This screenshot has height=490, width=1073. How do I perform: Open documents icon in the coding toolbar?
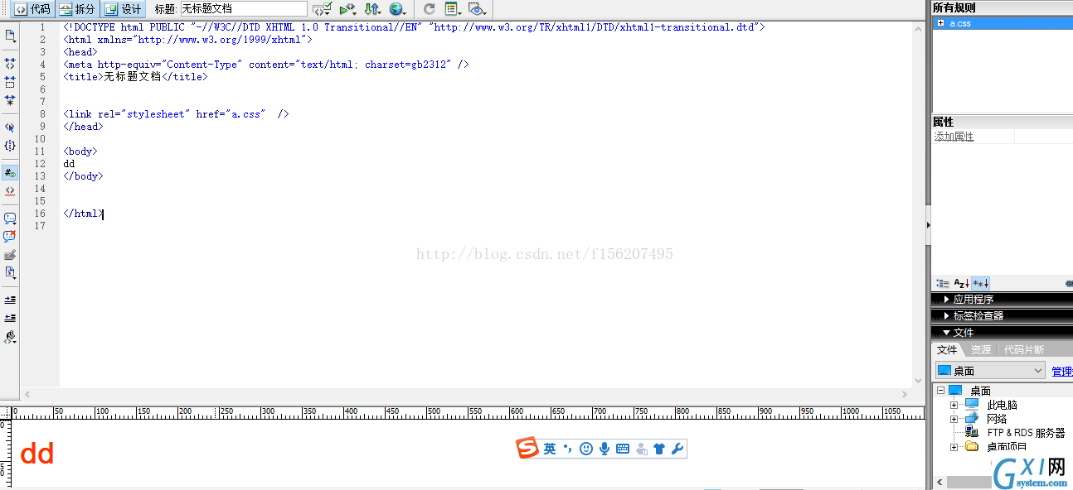point(10,36)
